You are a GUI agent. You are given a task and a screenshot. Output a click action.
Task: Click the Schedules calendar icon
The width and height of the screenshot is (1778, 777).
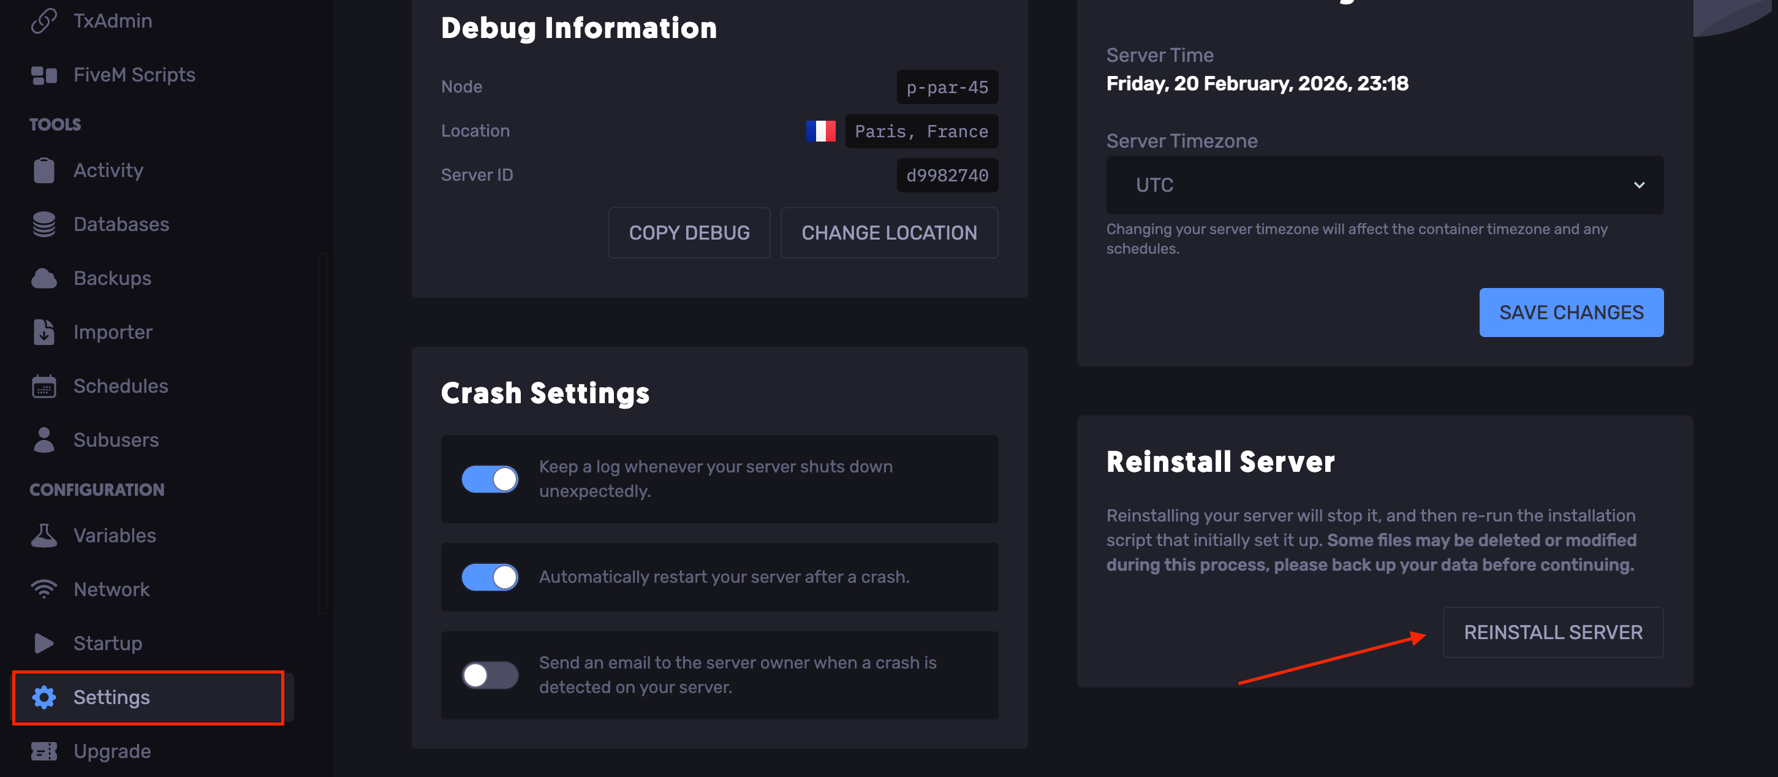[44, 387]
